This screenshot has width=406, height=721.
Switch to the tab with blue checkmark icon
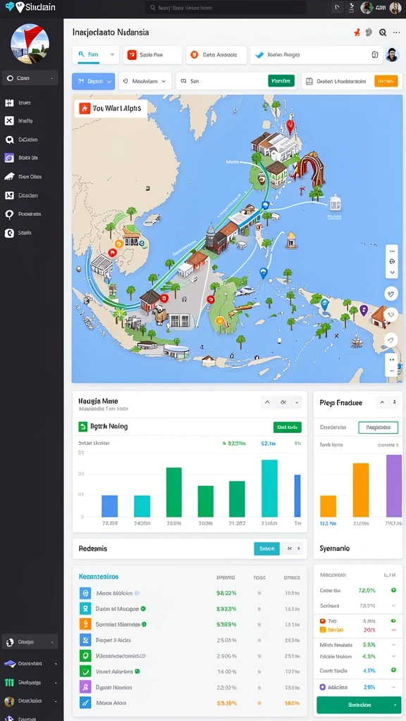click(x=316, y=55)
